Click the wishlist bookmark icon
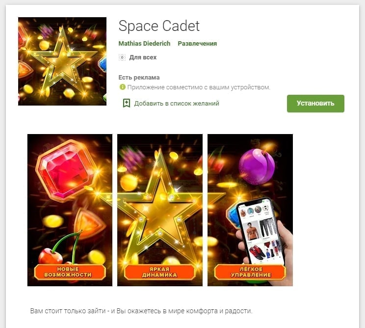365x328 pixels. tap(127, 103)
